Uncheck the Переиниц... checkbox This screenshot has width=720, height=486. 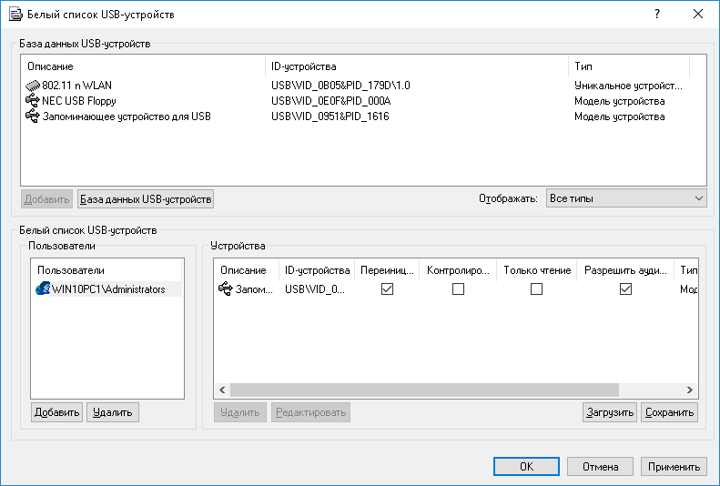click(387, 289)
